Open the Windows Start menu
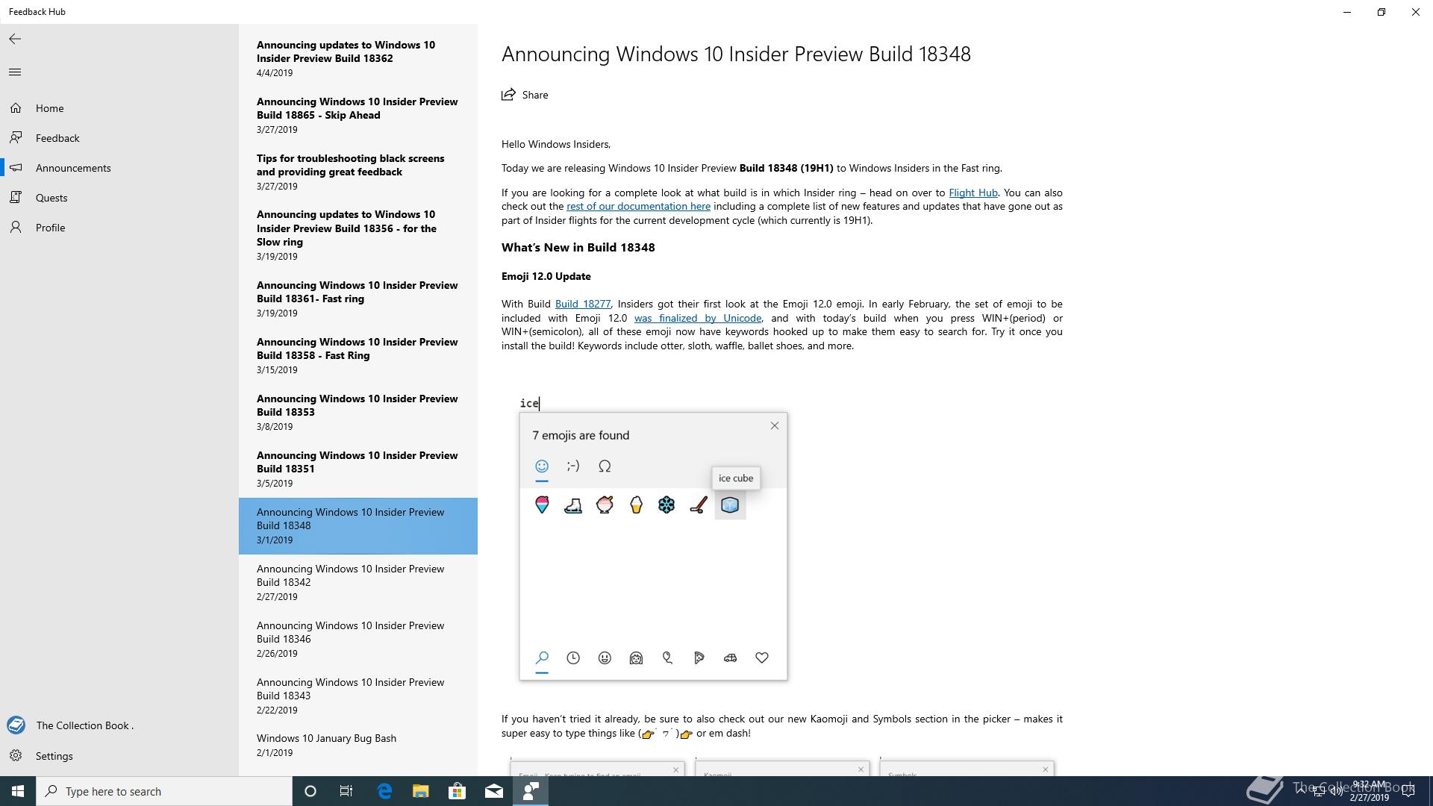This screenshot has height=806, width=1433. point(18,791)
